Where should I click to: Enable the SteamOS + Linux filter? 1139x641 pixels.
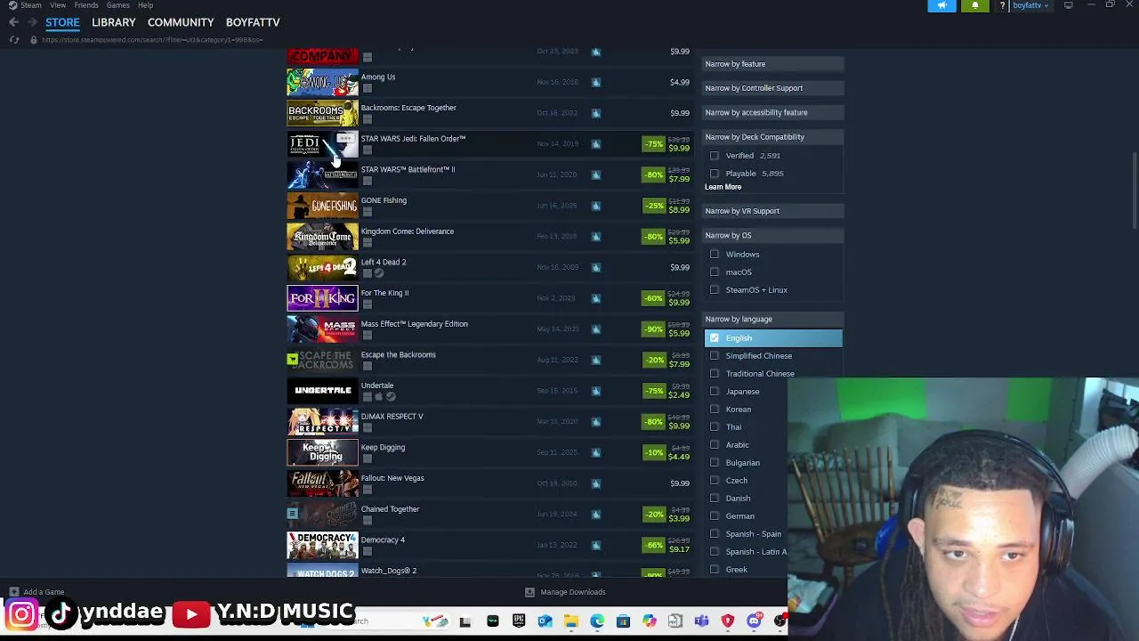tap(714, 290)
